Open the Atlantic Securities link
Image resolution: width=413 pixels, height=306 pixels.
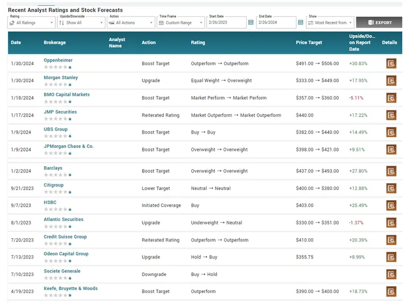[63, 219]
